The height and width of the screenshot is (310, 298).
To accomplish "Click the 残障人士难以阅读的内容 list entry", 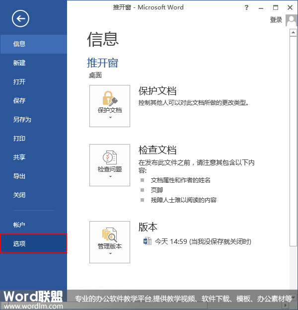I will pos(184,200).
